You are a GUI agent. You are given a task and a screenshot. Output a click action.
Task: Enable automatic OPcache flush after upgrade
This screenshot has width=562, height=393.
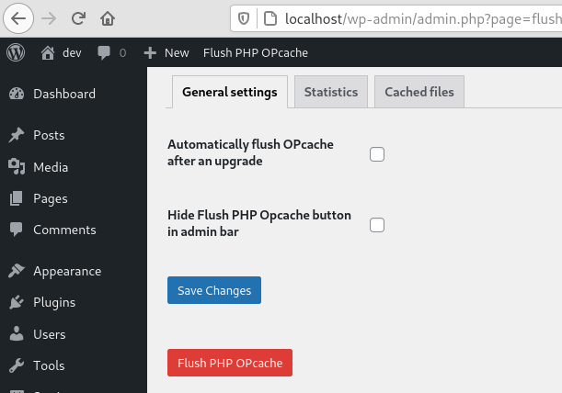click(x=377, y=154)
